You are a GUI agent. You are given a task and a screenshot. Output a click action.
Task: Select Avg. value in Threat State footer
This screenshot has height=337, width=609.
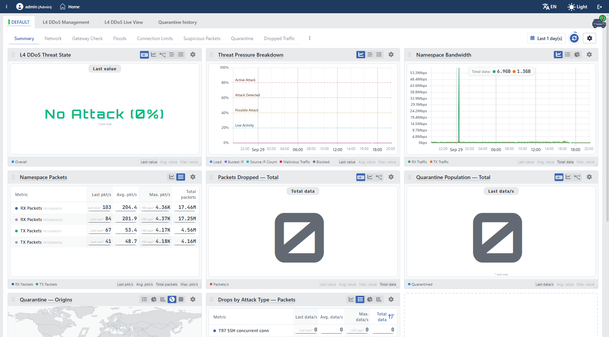click(169, 162)
